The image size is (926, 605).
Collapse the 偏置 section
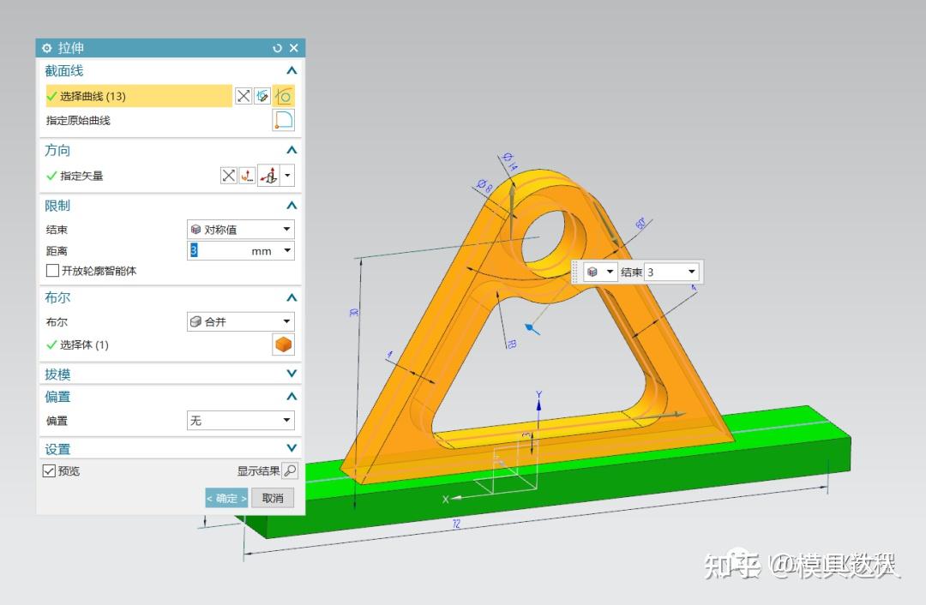[x=292, y=396]
